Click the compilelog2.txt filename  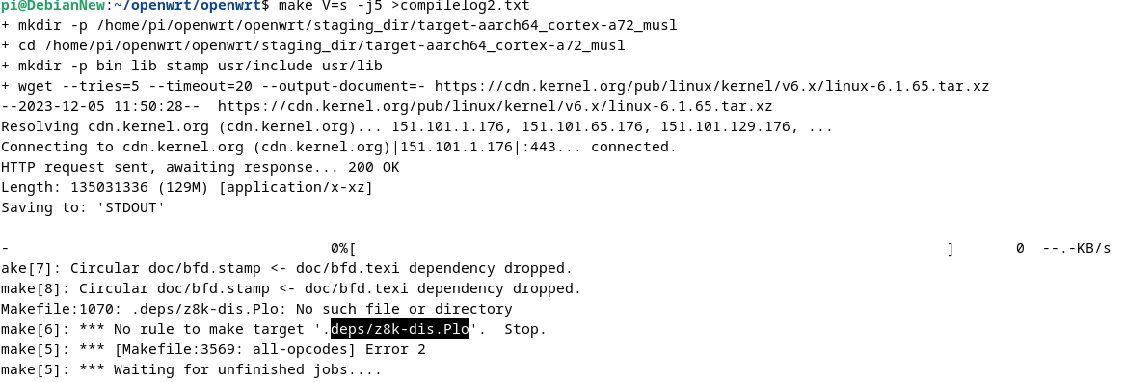click(x=476, y=6)
